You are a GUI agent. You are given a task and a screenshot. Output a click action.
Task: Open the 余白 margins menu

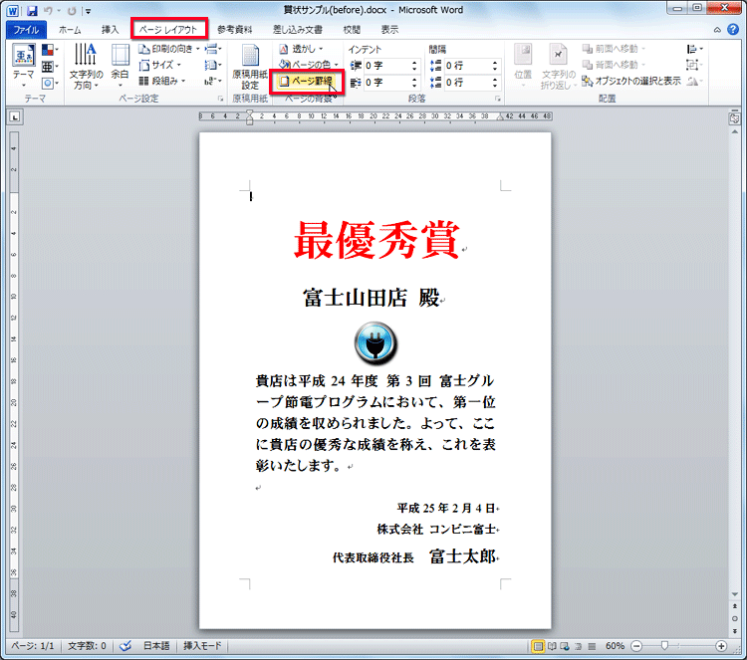(x=121, y=66)
